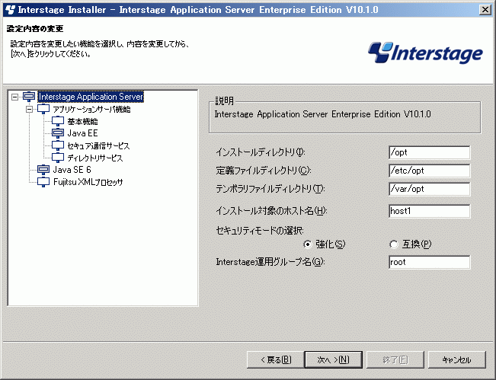Click the 戻る(B) back button

276,359
